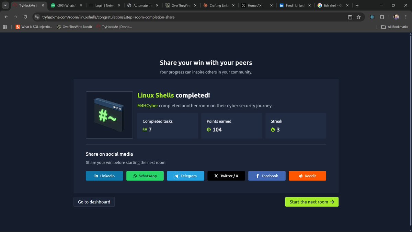This screenshot has width=412, height=232.
Task: Click the M4HCyber username link
Action: point(148,106)
